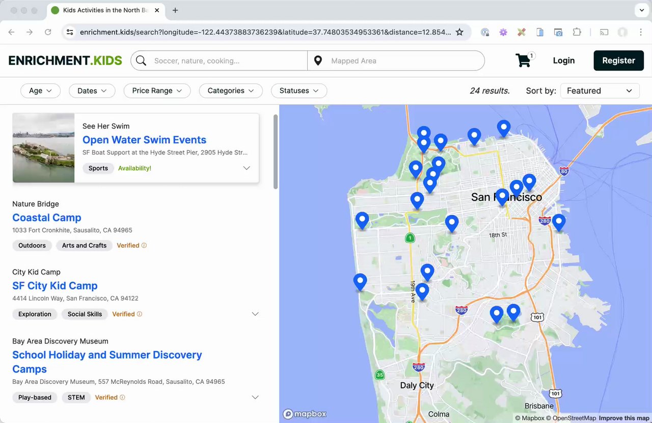Click the Verified info icon for Discovery Camps
The height and width of the screenshot is (423, 652).
tap(122, 398)
